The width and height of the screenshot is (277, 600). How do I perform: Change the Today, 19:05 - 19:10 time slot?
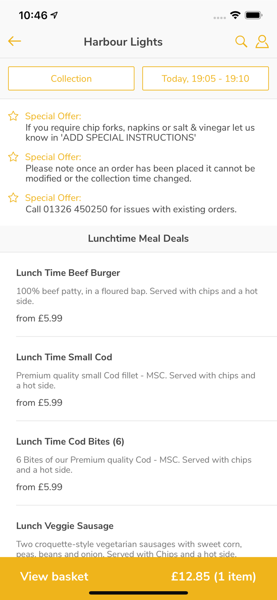(205, 78)
